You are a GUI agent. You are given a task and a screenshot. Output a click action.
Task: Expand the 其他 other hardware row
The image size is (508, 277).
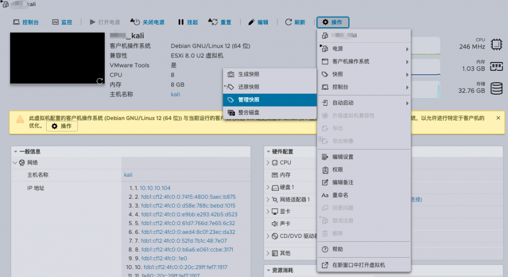click(x=268, y=253)
